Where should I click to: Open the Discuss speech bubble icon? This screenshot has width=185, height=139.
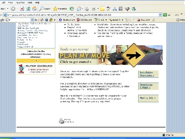point(127,9)
